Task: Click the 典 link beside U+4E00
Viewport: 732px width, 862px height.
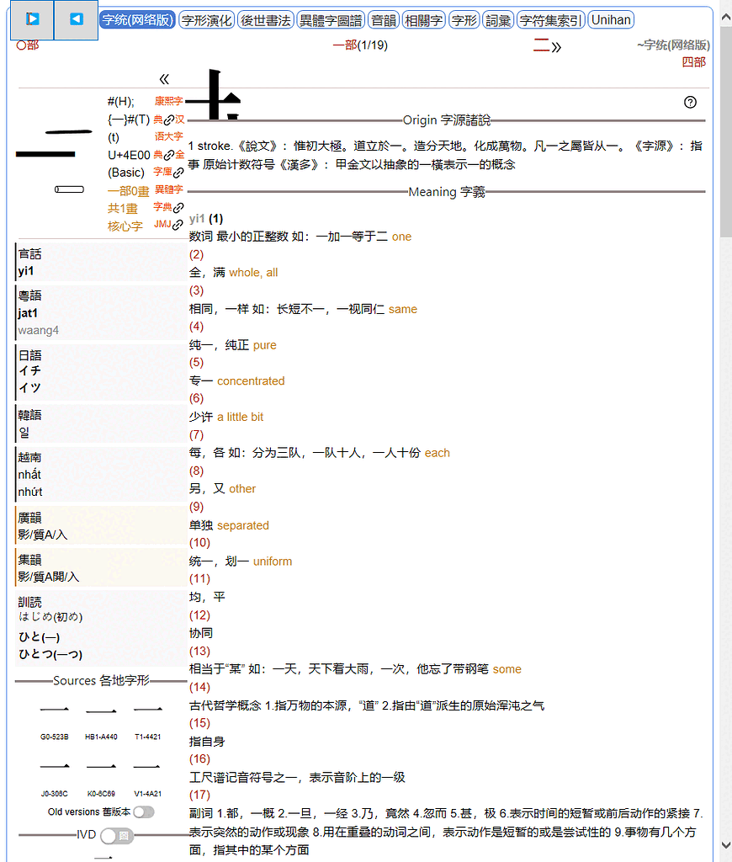Action: [158, 155]
